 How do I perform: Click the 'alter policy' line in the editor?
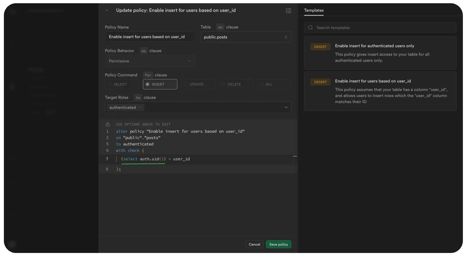(180, 131)
